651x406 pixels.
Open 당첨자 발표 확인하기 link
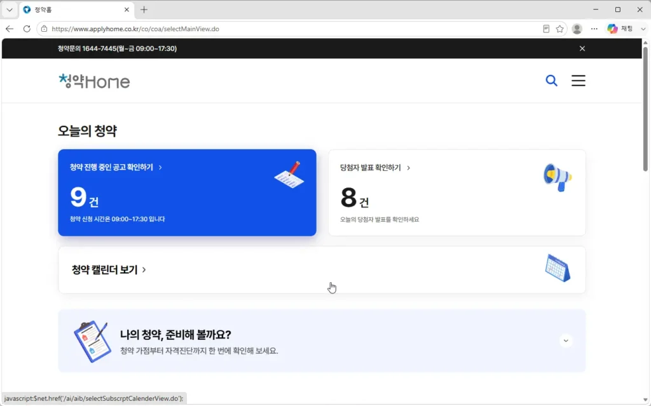(375, 168)
